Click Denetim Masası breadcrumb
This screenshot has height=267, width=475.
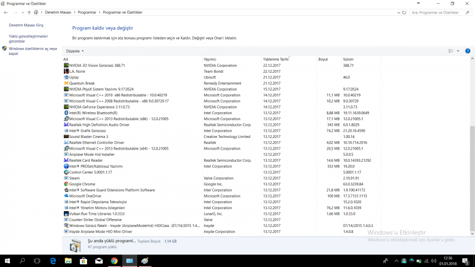click(58, 13)
